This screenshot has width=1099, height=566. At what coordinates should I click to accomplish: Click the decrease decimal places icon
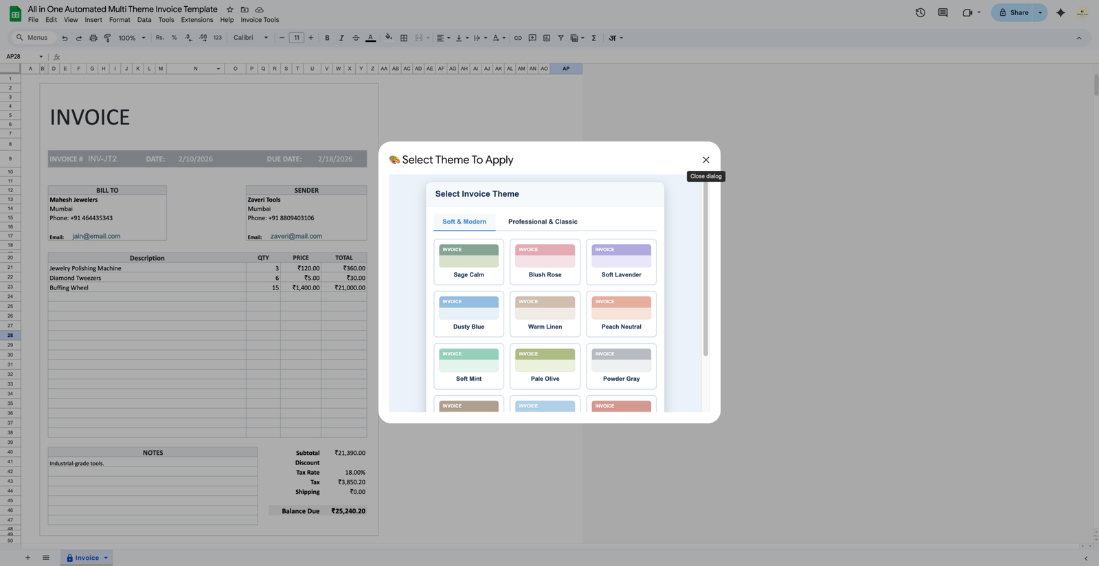[188, 38]
